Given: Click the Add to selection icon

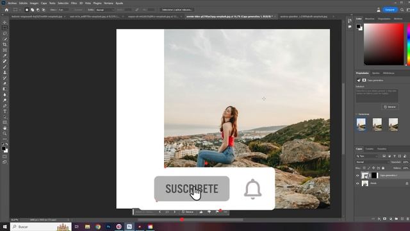Looking at the screenshot, I should pos(33,10).
